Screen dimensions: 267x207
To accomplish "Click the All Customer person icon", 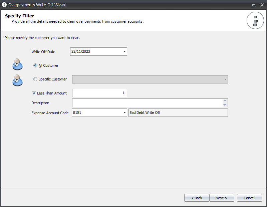I will pyautogui.click(x=17, y=64).
